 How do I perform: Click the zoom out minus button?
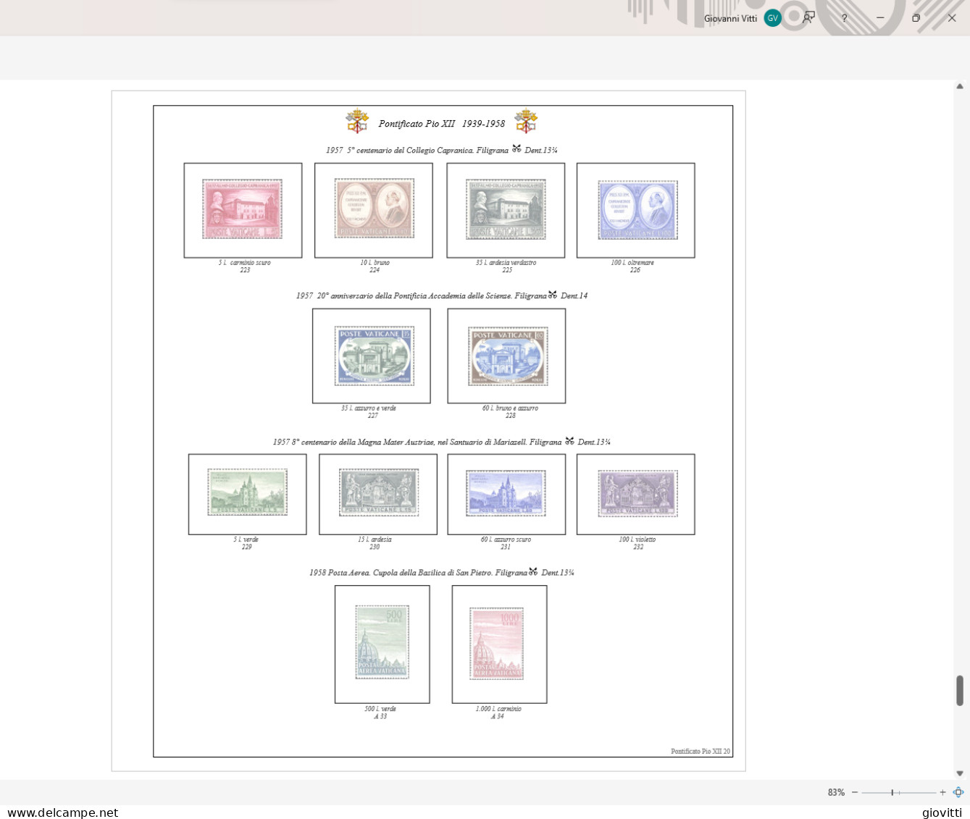(x=855, y=792)
